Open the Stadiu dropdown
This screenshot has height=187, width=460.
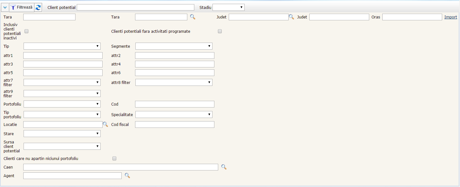click(228, 7)
